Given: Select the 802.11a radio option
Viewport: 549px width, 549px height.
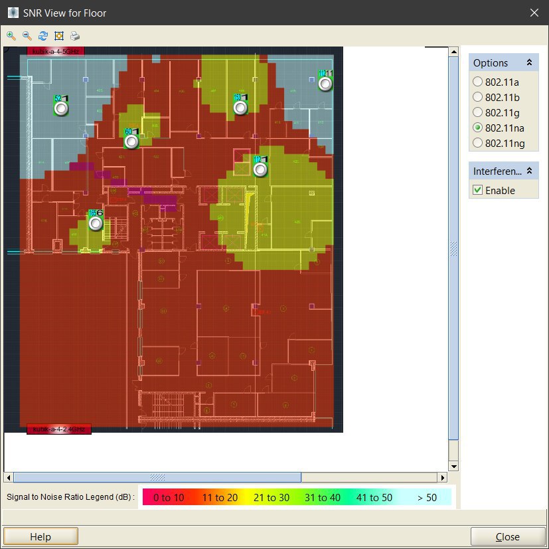Looking at the screenshot, I should tap(477, 82).
